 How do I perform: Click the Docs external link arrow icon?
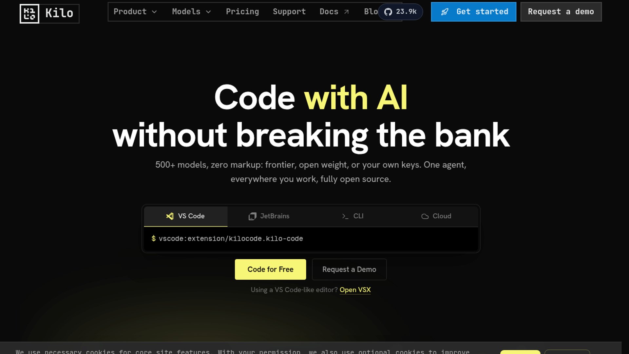346,12
